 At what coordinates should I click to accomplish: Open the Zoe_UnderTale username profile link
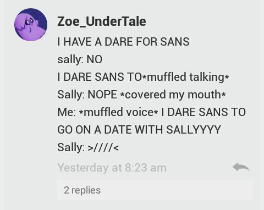[x=102, y=22]
